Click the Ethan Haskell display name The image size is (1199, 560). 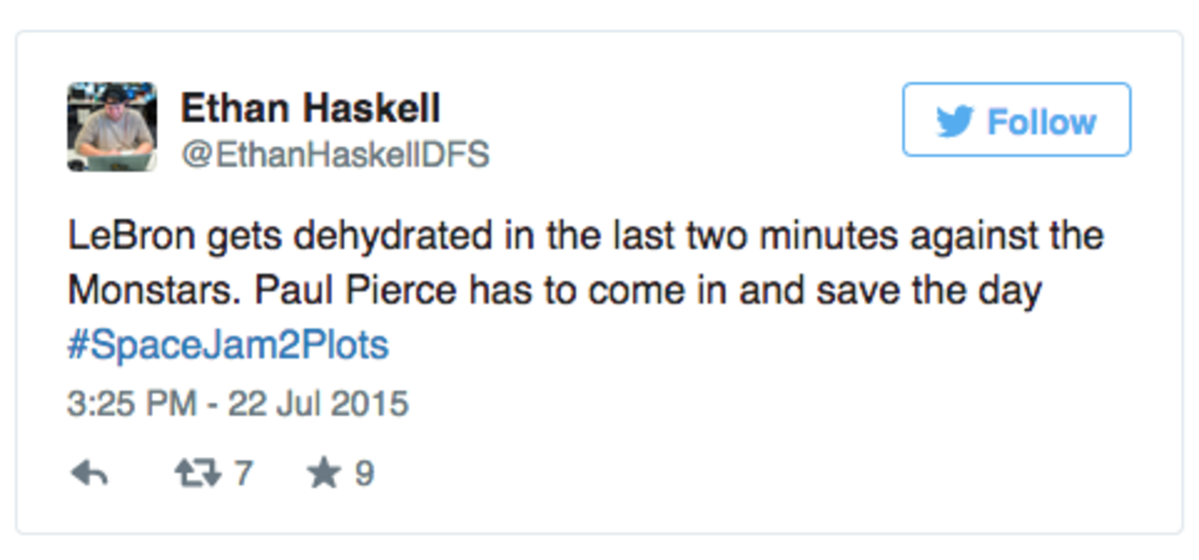tap(311, 107)
